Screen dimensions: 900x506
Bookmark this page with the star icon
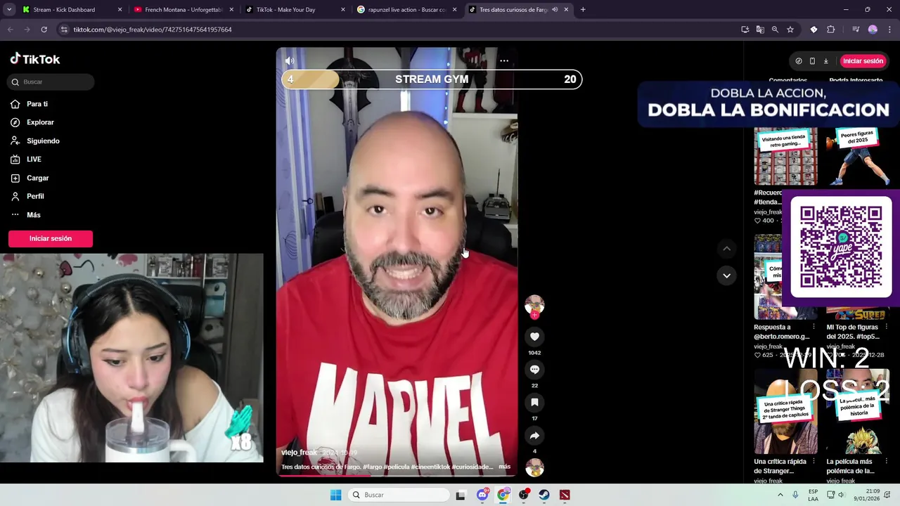pos(790,30)
